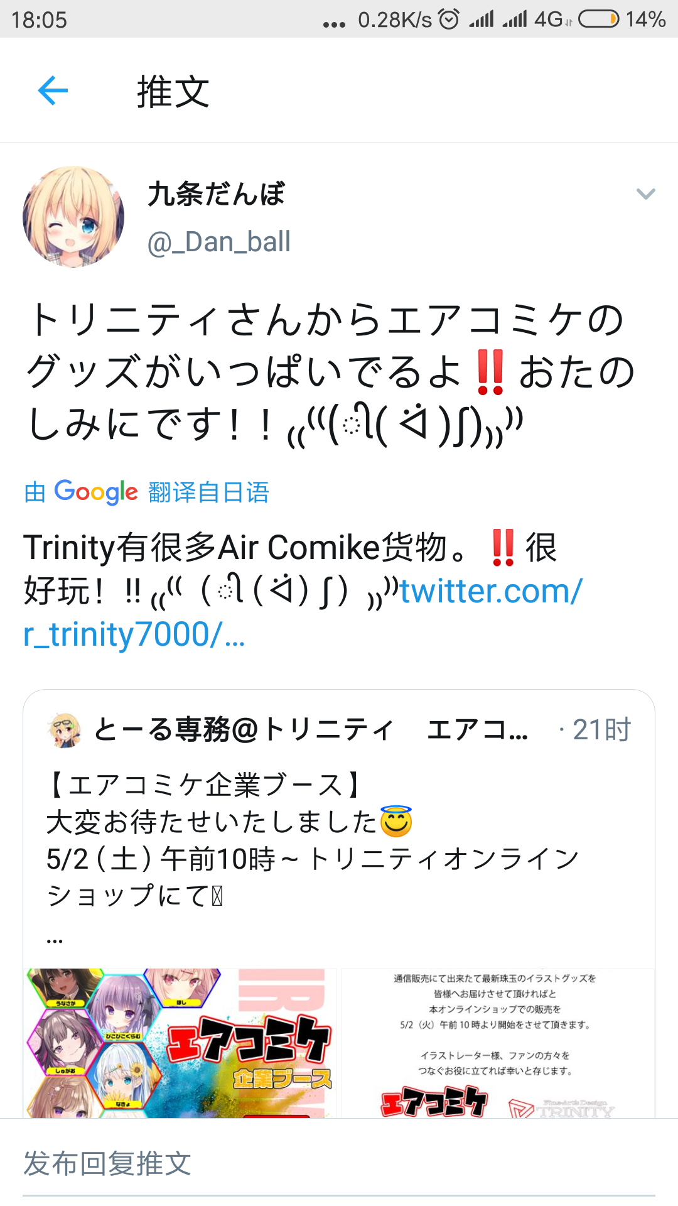Click the Google logo in translation bar

[95, 492]
